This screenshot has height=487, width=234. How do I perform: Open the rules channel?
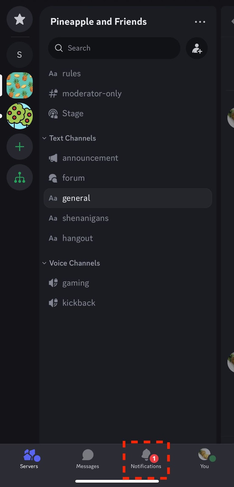click(x=71, y=74)
